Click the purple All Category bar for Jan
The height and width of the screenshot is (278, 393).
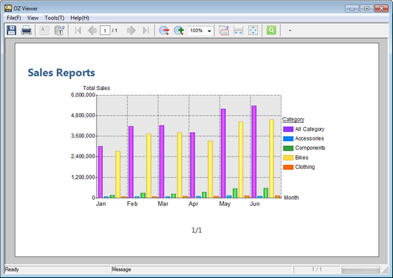click(101, 172)
